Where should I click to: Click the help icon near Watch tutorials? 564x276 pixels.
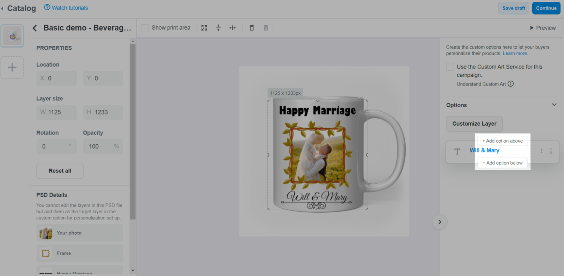47,7
